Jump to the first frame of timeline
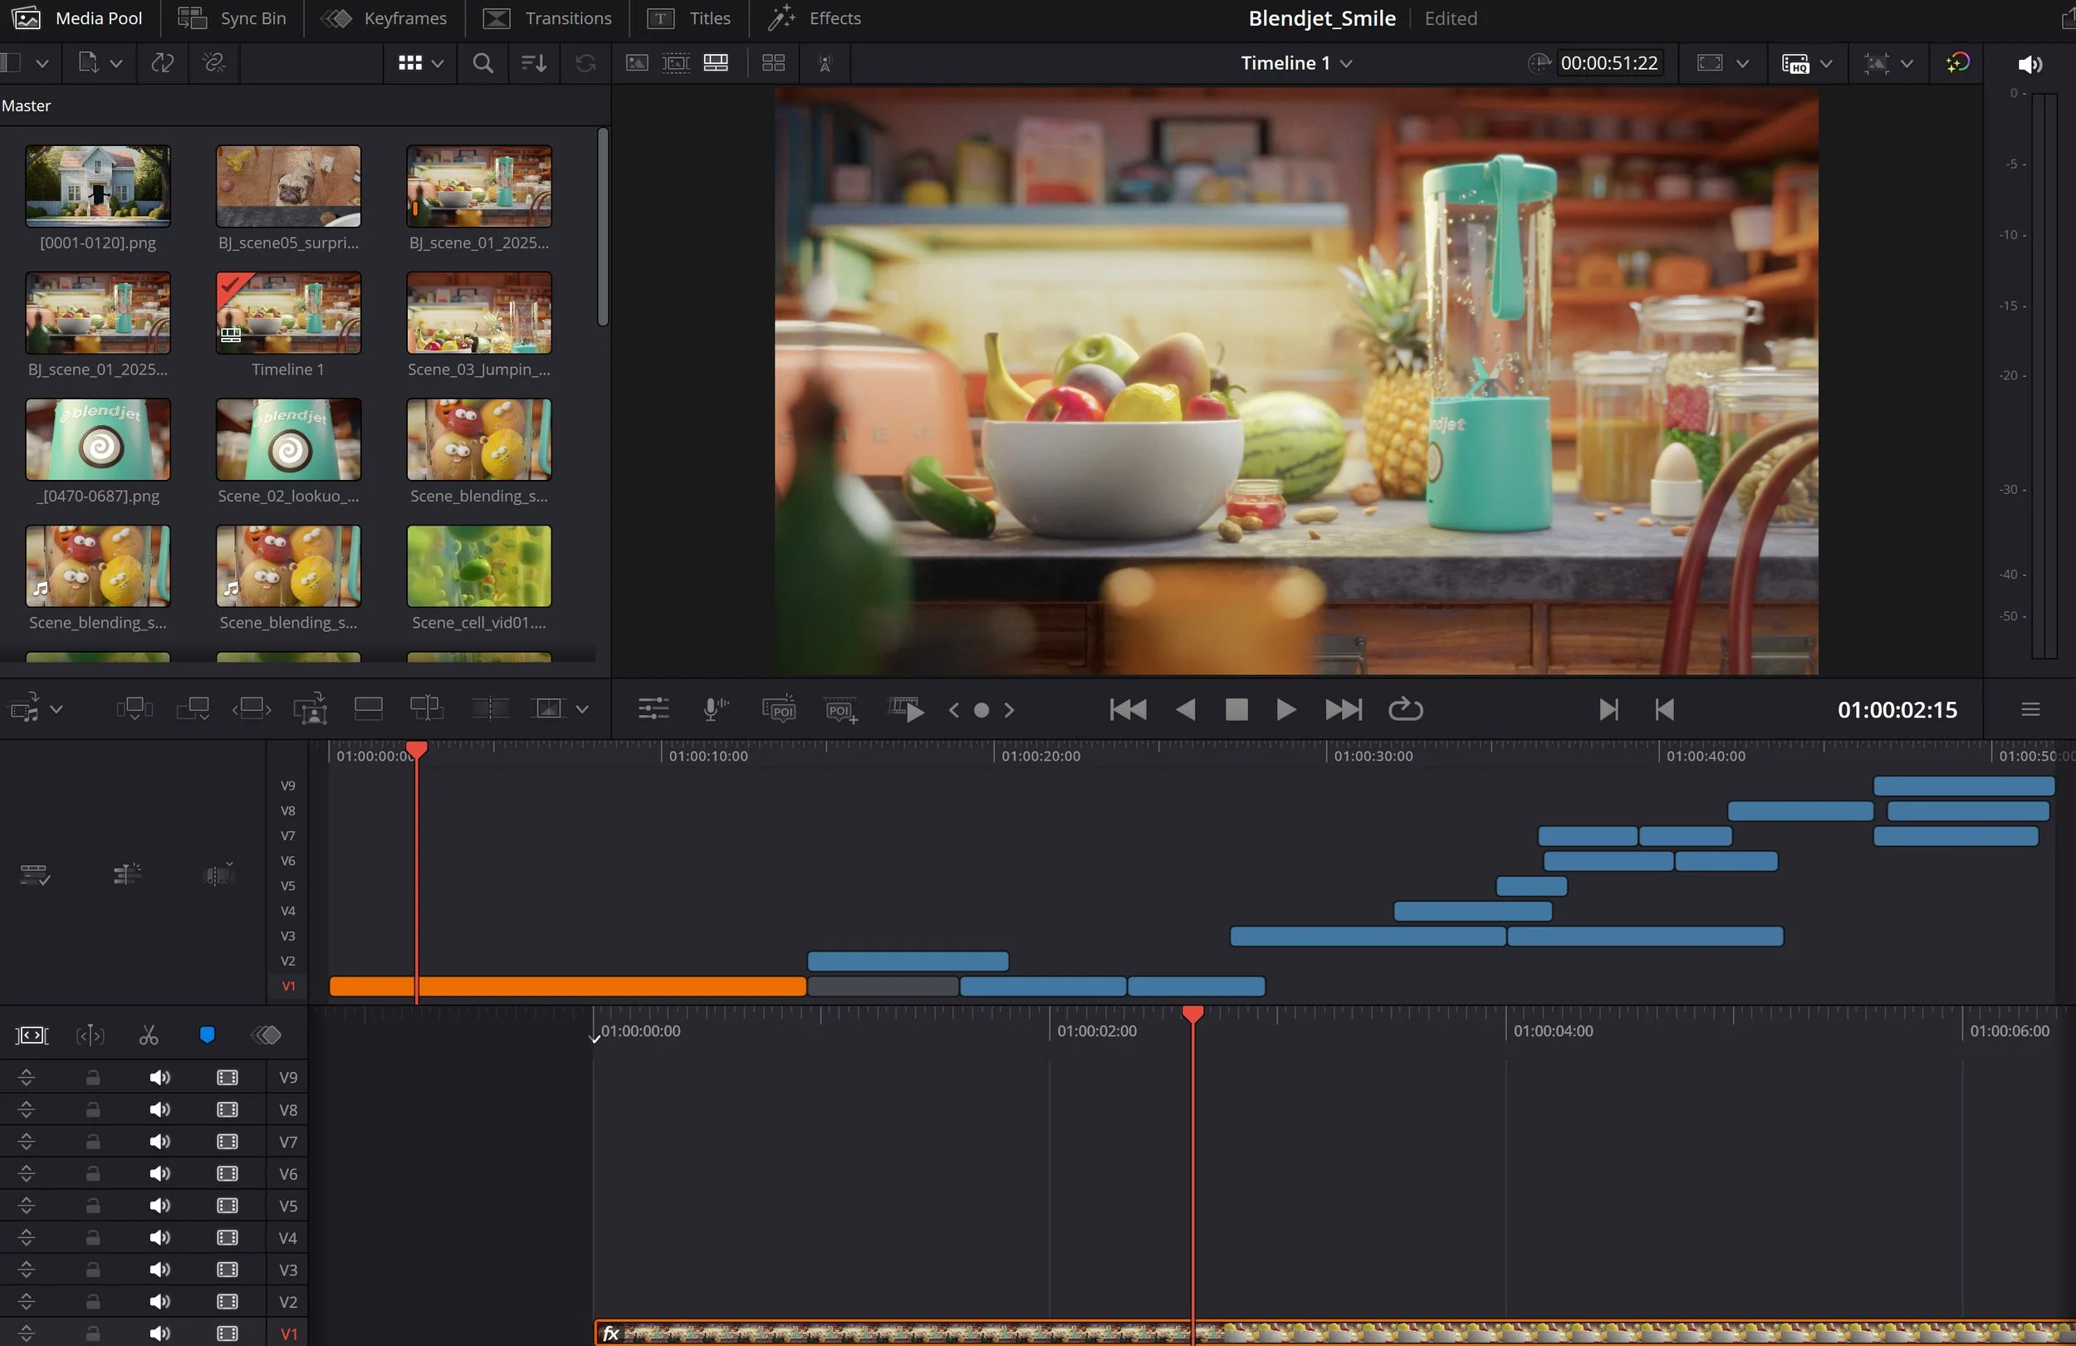Image resolution: width=2076 pixels, height=1346 pixels. [x=1127, y=710]
